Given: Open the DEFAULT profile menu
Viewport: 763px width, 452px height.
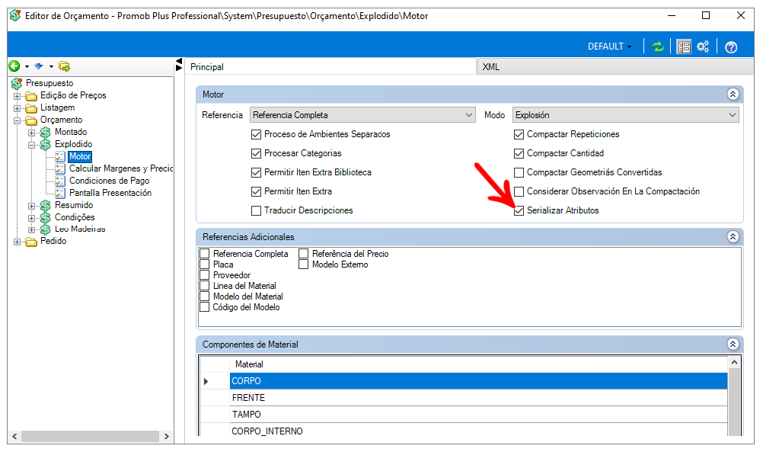Looking at the screenshot, I should pos(610,46).
